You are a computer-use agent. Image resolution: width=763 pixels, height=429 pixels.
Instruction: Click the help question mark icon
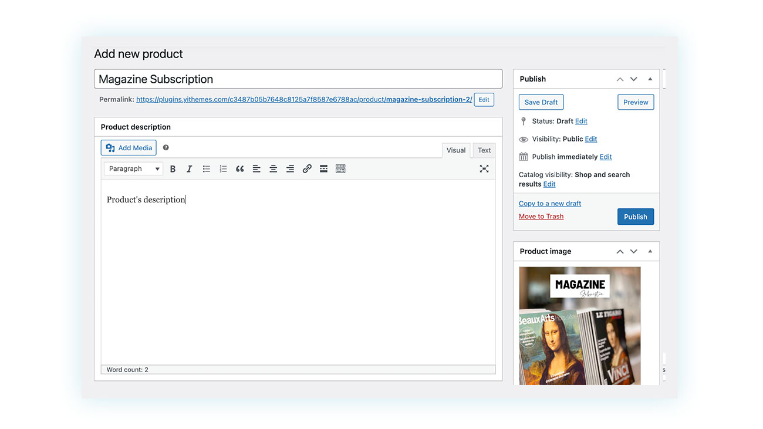(166, 148)
